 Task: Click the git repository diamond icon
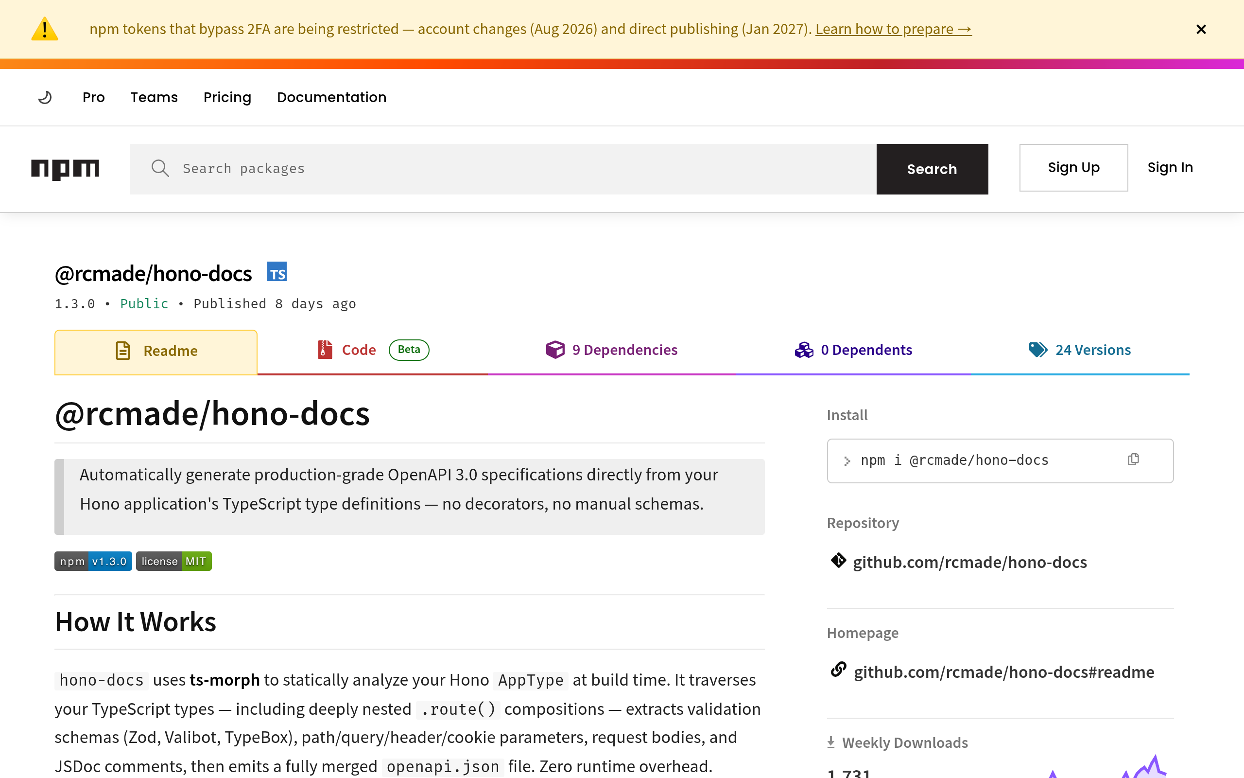click(838, 560)
